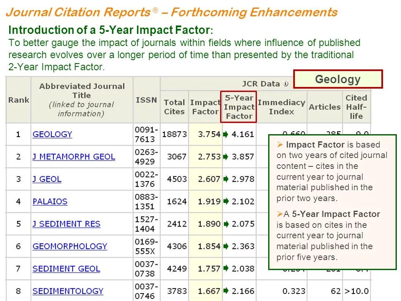Click impact factor value 3.754

click(x=209, y=134)
